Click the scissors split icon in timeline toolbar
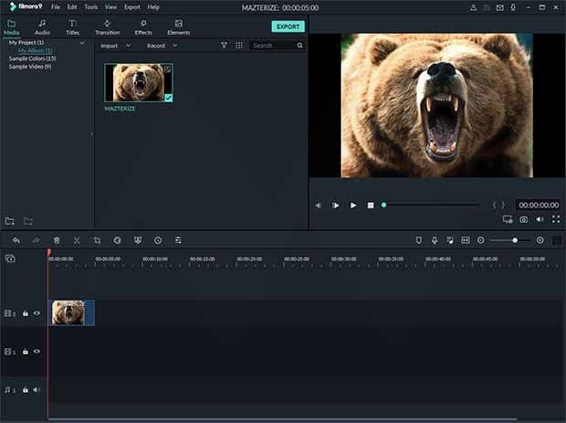 click(77, 240)
